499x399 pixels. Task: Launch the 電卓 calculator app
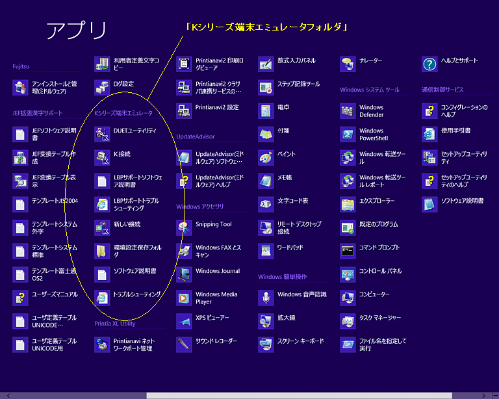266,110
